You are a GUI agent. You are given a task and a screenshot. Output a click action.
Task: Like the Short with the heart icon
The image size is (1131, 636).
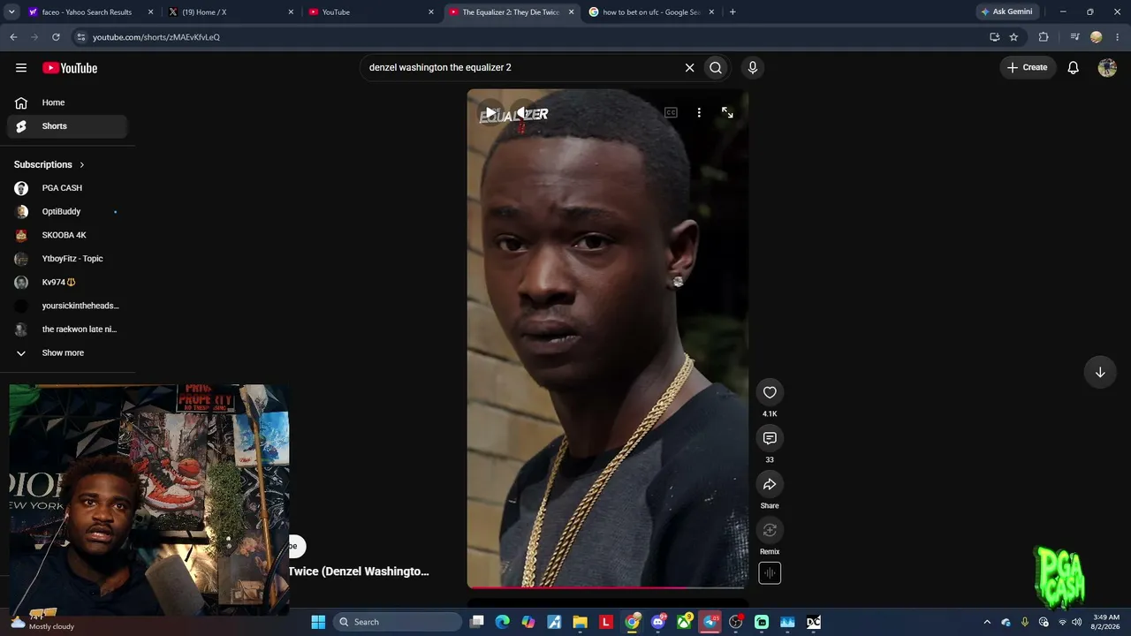770,392
